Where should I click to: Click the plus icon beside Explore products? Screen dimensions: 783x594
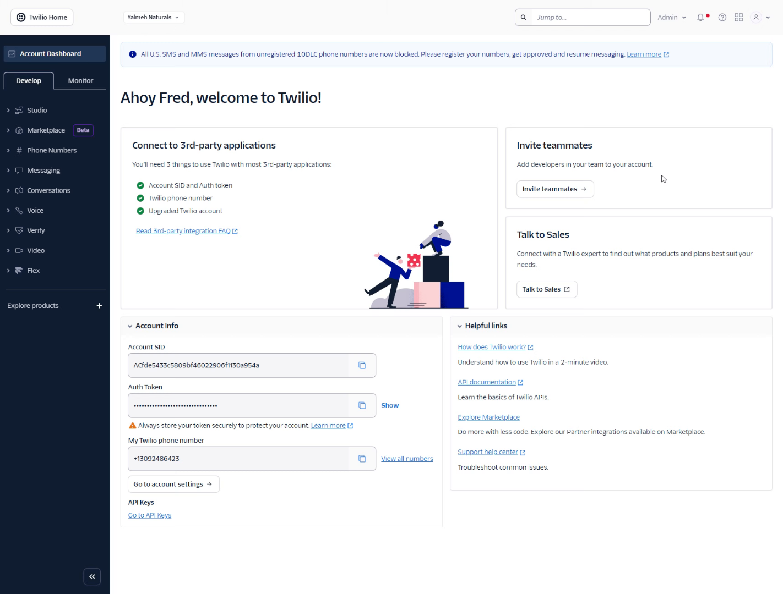point(99,306)
